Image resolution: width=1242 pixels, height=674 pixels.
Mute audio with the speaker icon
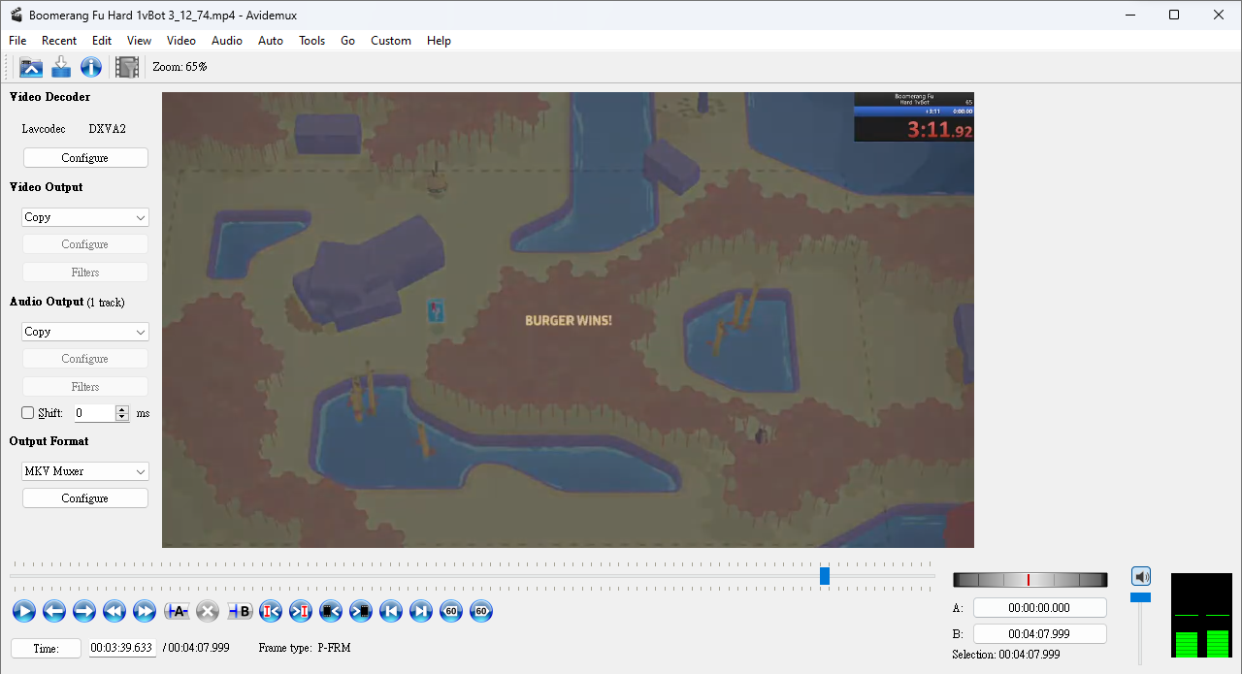[1141, 576]
